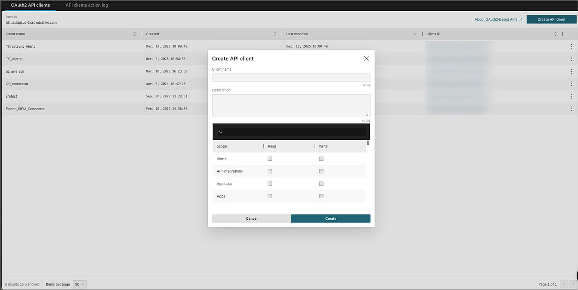Sort table by Created column
Screen dimensions: 578x290
(x=275, y=34)
